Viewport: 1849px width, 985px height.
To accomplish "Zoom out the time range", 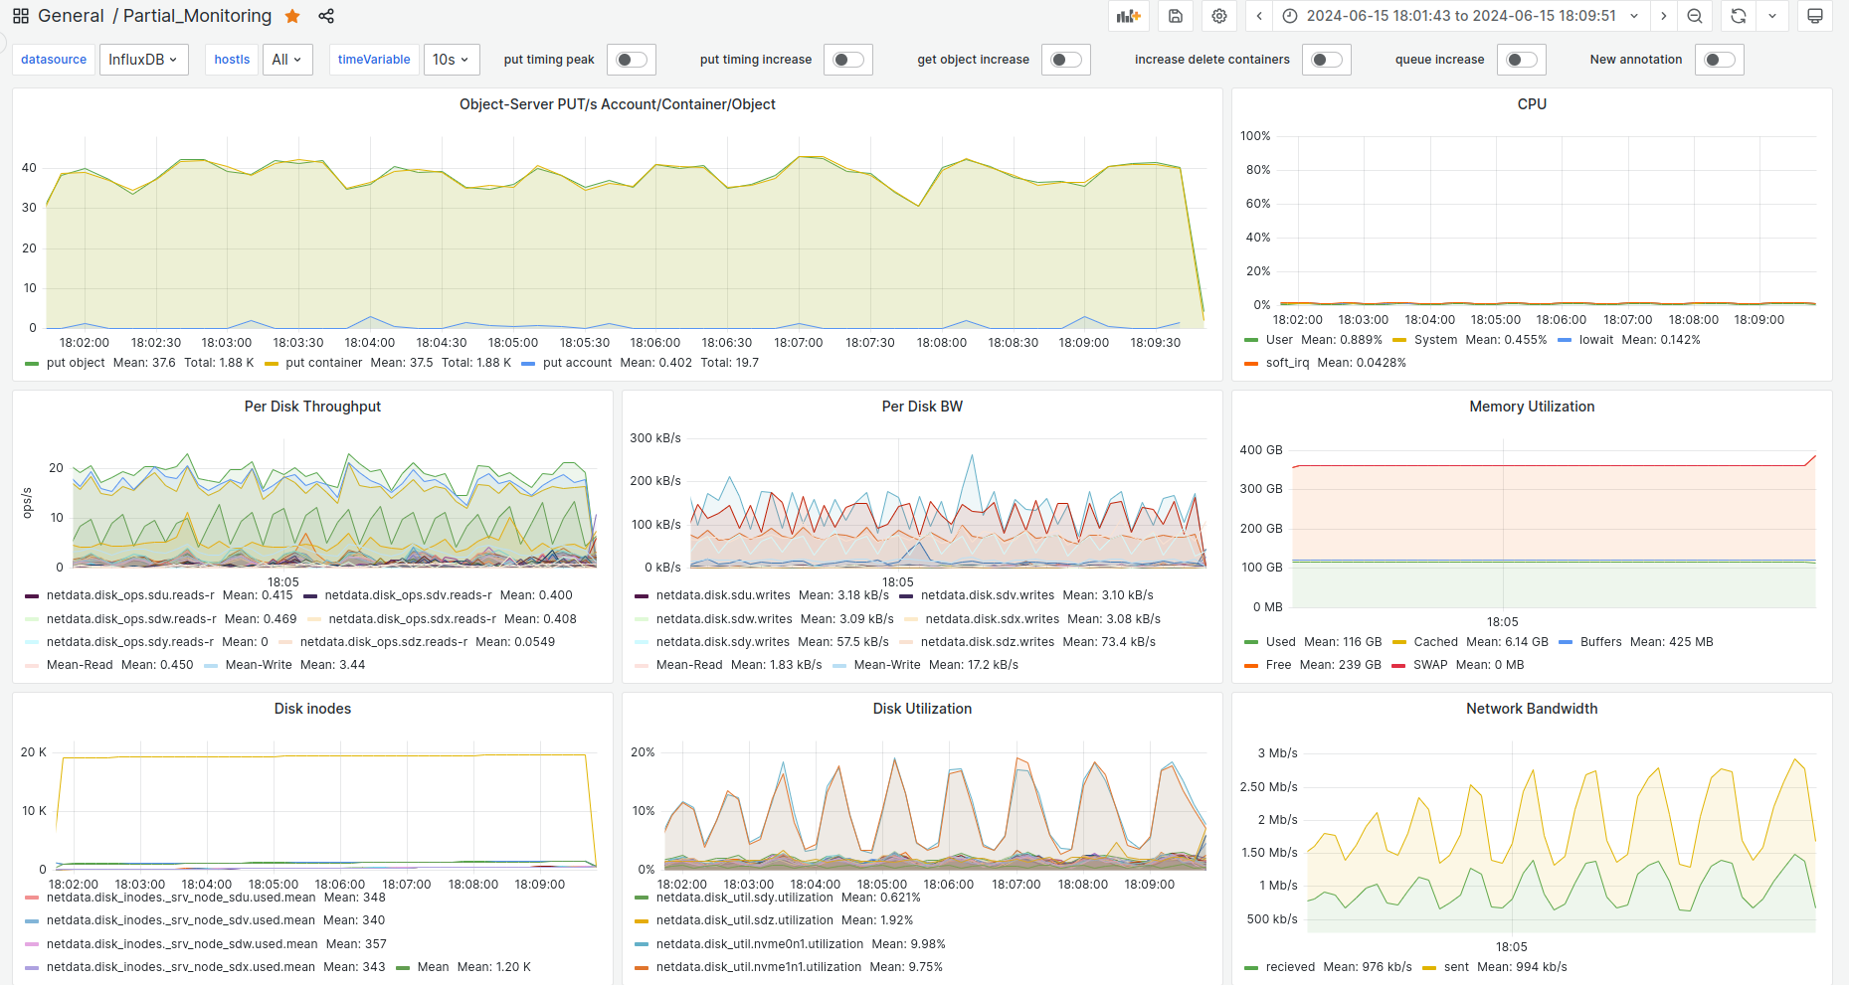I will coord(1695,16).
